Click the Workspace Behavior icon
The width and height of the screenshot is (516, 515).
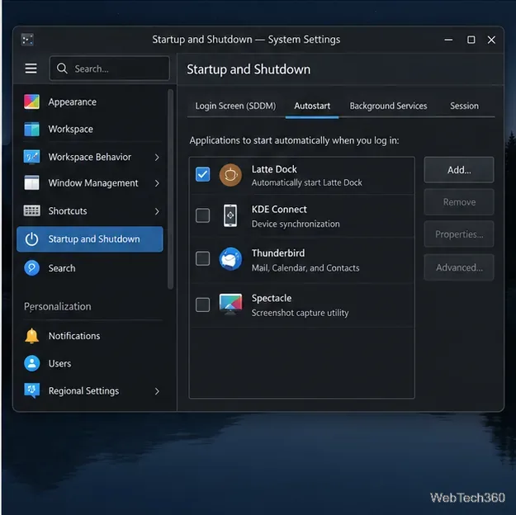31,157
